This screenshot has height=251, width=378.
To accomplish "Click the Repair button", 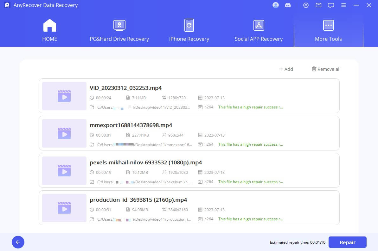I will pos(348,242).
